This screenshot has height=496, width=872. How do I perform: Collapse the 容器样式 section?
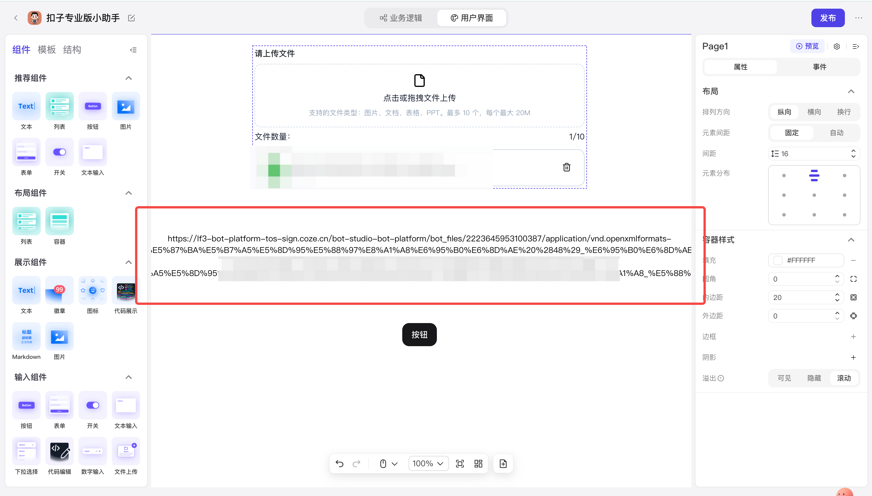[851, 240]
